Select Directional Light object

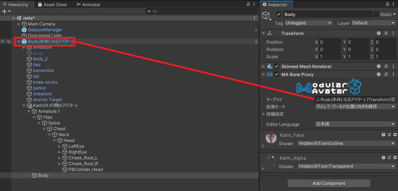tap(45, 36)
